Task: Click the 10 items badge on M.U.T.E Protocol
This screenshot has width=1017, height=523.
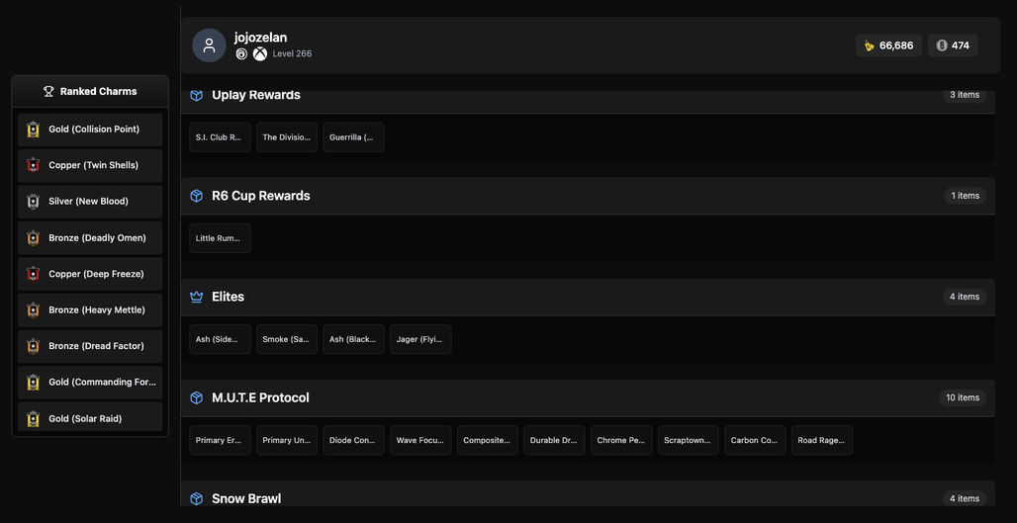Action: tap(963, 397)
